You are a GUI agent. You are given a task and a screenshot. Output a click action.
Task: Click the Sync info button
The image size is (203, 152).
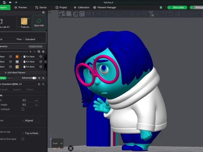coord(39,23)
